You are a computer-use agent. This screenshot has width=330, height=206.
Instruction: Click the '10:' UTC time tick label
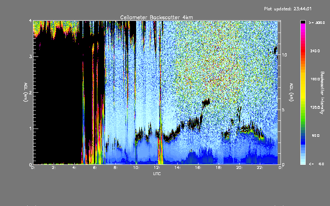click(x=136, y=168)
